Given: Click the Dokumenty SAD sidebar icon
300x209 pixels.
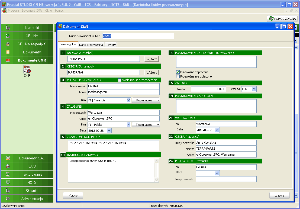Looking at the screenshot, I should 8,158.
